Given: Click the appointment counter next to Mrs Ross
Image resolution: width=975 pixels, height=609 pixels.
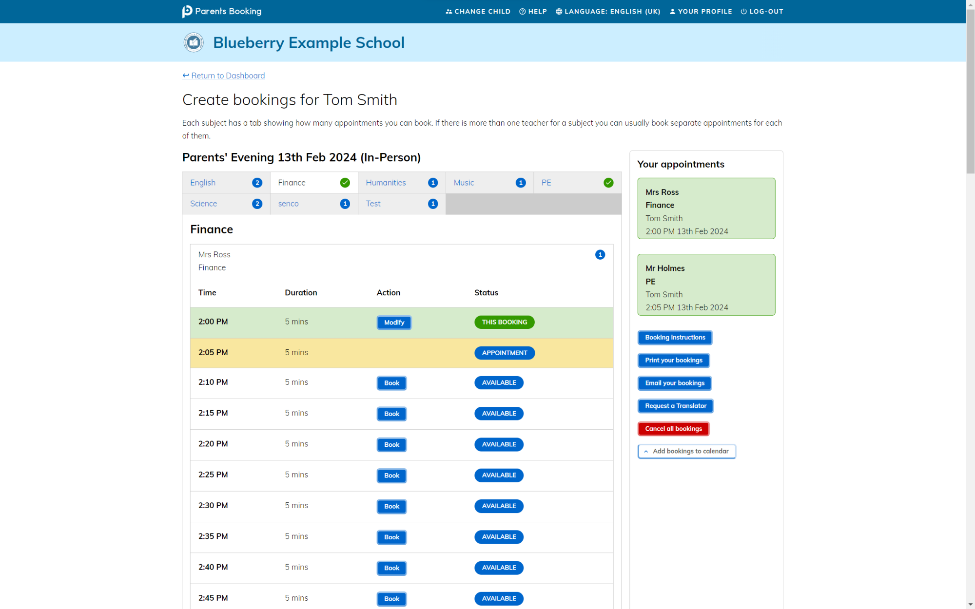Looking at the screenshot, I should click(600, 254).
